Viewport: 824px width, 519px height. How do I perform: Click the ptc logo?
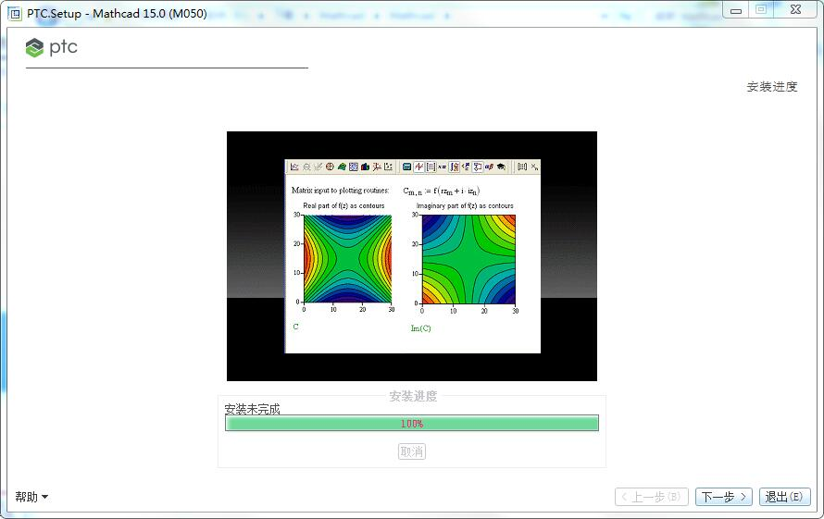coord(52,47)
